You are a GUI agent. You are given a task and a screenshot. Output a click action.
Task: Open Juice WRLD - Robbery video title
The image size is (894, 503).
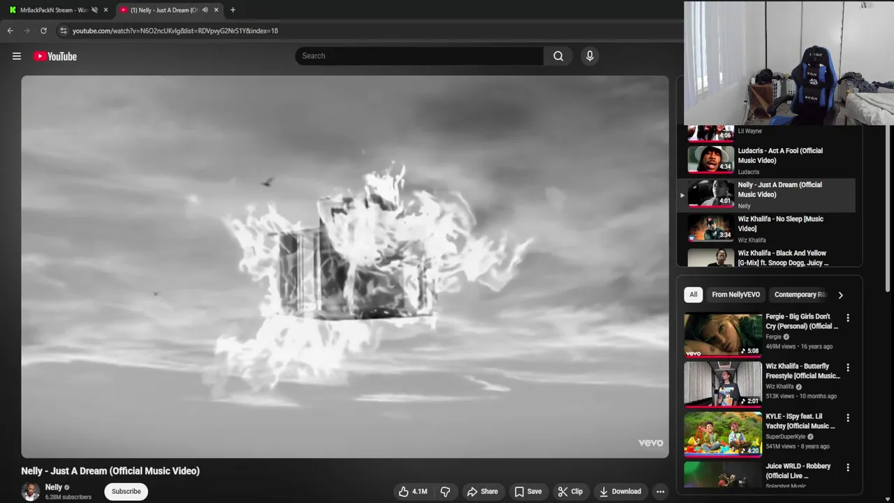click(x=798, y=471)
